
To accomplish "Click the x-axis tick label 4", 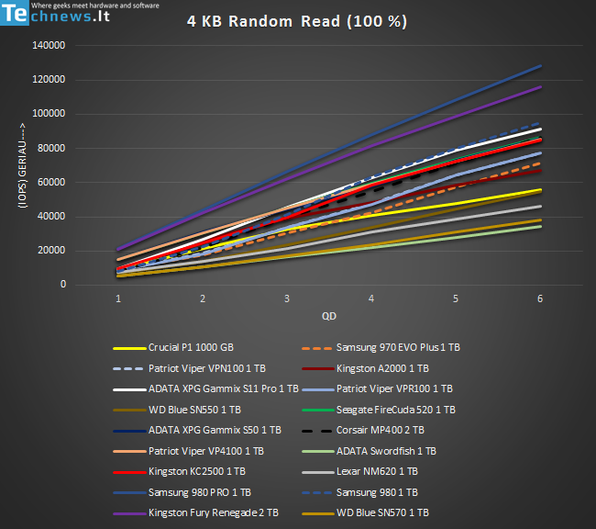I will click(x=371, y=298).
